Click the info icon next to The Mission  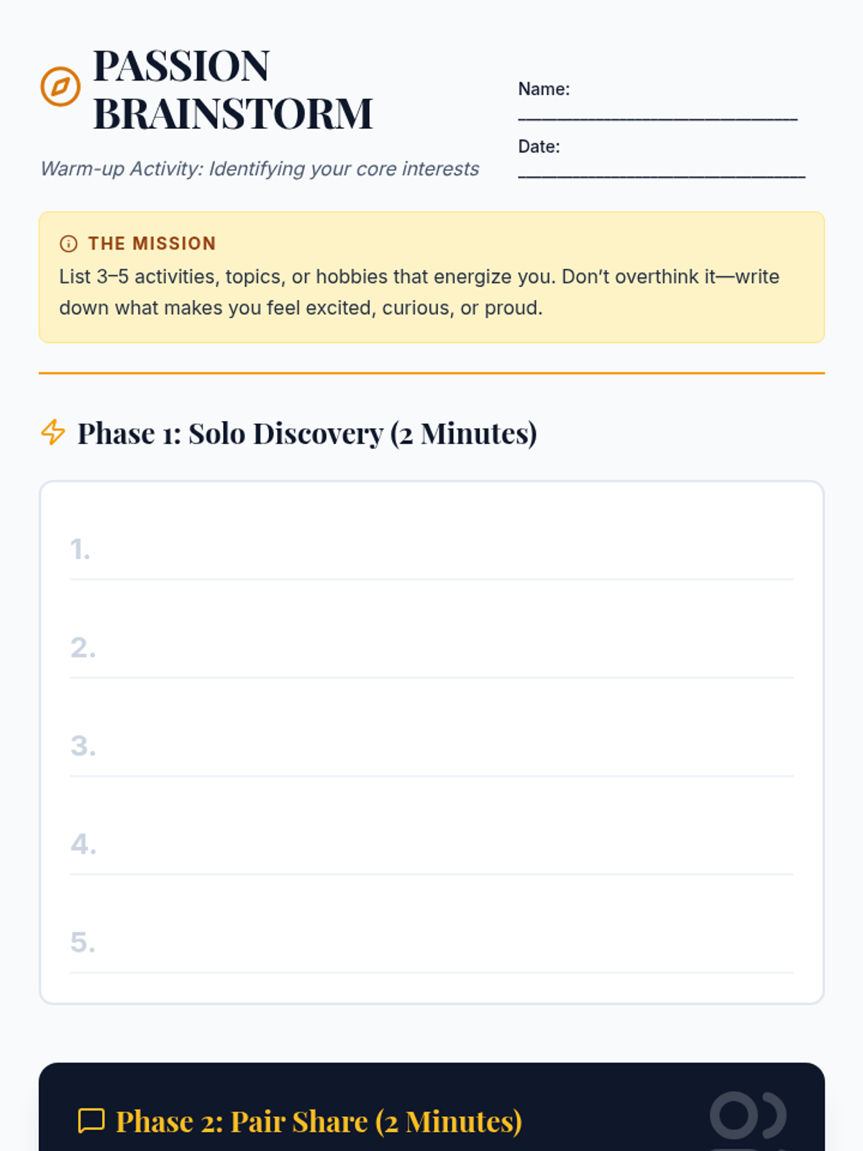[68, 244]
